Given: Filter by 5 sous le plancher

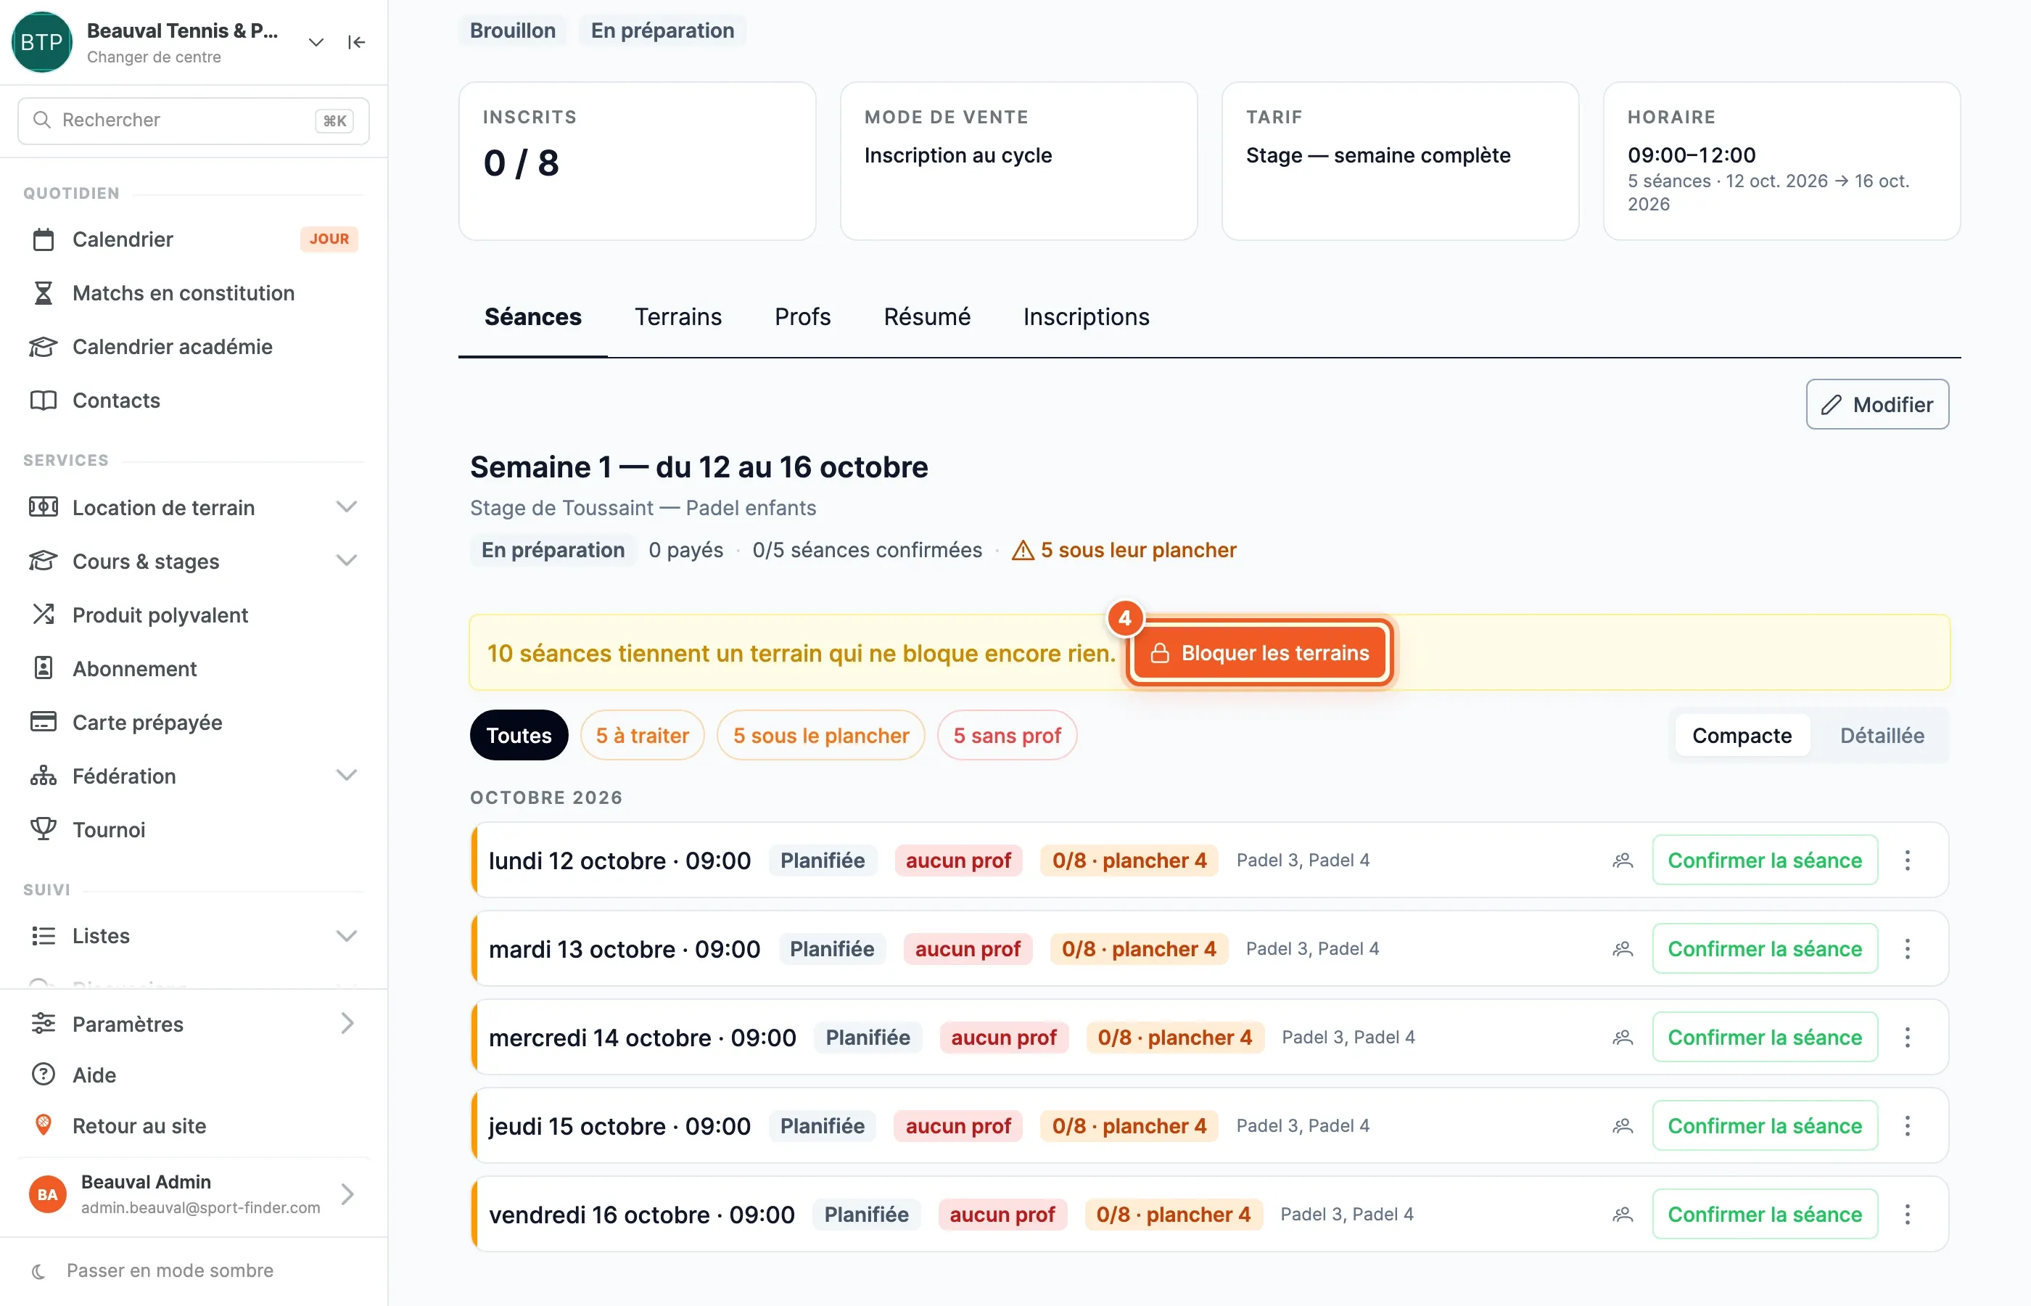Looking at the screenshot, I should click(820, 735).
